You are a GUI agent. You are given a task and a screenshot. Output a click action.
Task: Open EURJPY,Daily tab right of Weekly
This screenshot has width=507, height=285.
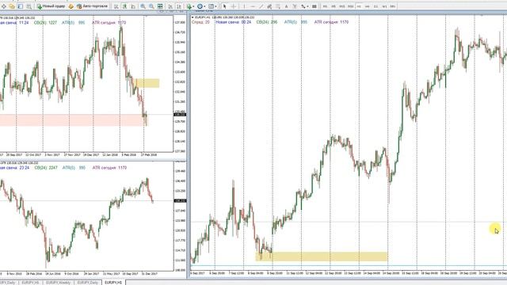88,283
